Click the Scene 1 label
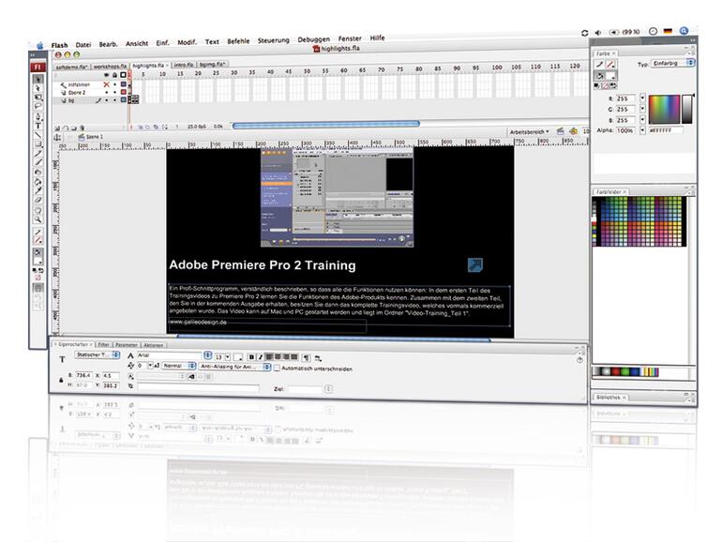 (95, 137)
